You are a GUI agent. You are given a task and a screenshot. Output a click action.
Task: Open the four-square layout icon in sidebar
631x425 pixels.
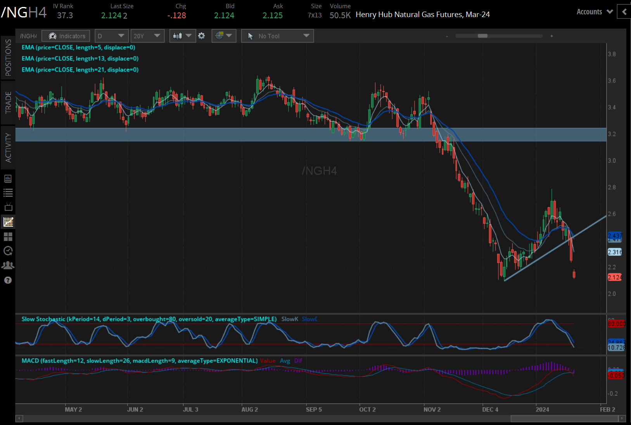coord(8,236)
